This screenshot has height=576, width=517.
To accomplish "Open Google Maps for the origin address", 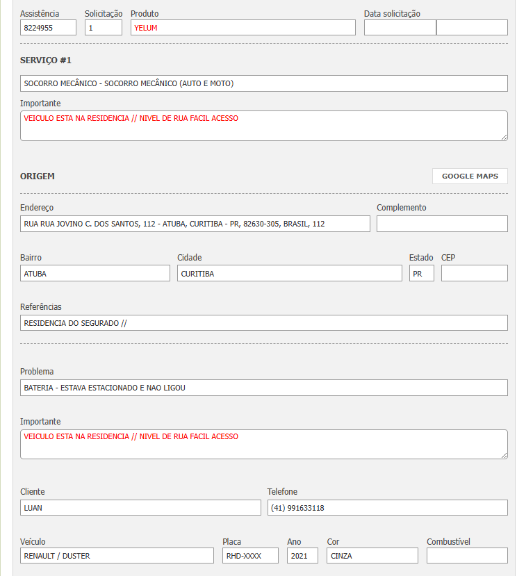I will click(470, 176).
